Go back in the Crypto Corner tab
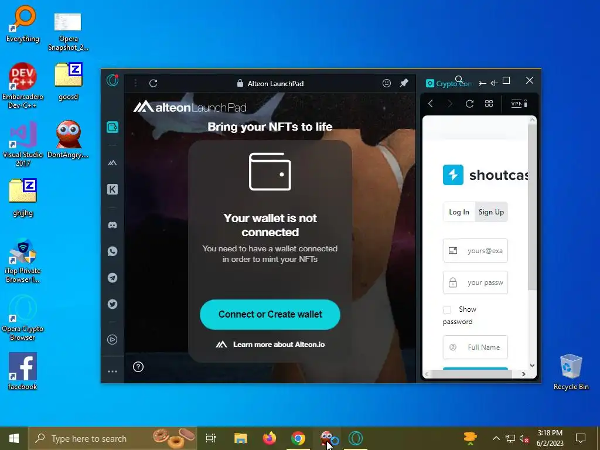 coord(431,104)
